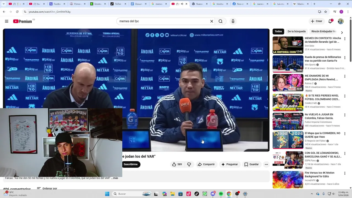Save the video with Guardar
The width and height of the screenshot is (352, 198).
(x=252, y=164)
